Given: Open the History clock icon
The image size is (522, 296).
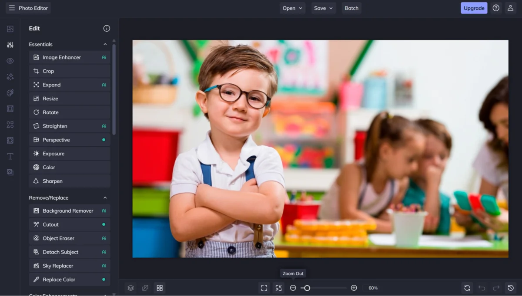Looking at the screenshot, I should (511, 288).
